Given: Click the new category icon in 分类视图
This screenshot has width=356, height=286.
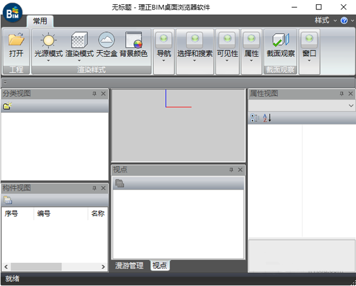Looking at the screenshot, I should click(x=7, y=106).
